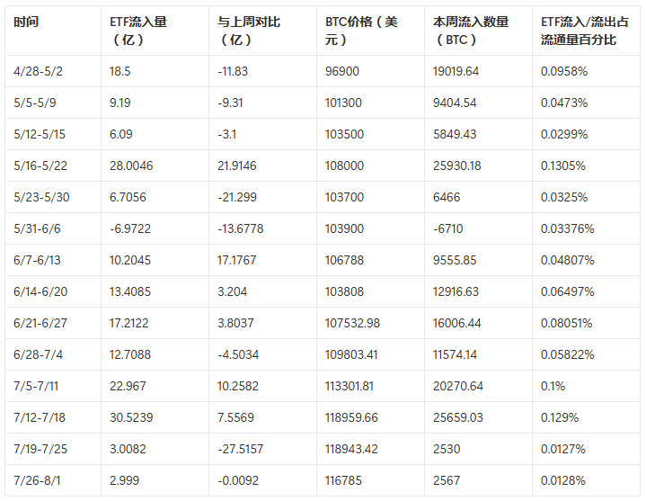This screenshot has height=501, width=646.
Task: Select the inflow quantity cell 20270.64
Action: [457, 386]
